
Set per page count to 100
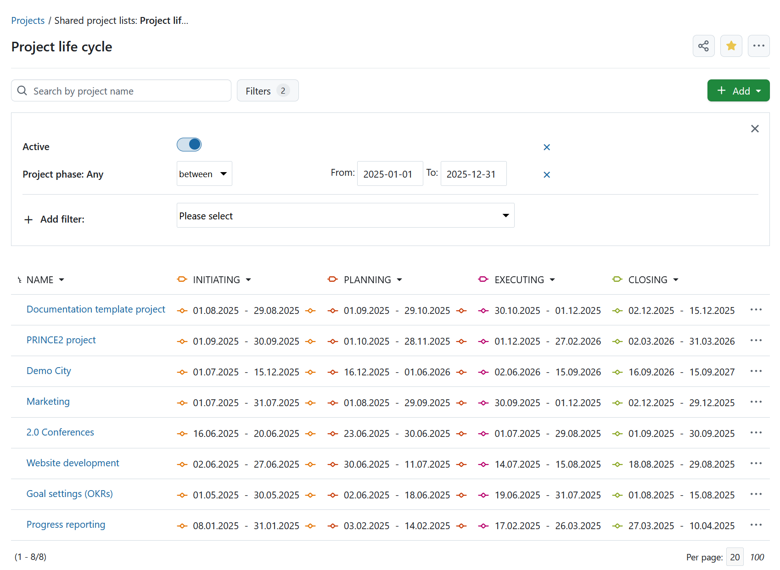[x=757, y=557]
